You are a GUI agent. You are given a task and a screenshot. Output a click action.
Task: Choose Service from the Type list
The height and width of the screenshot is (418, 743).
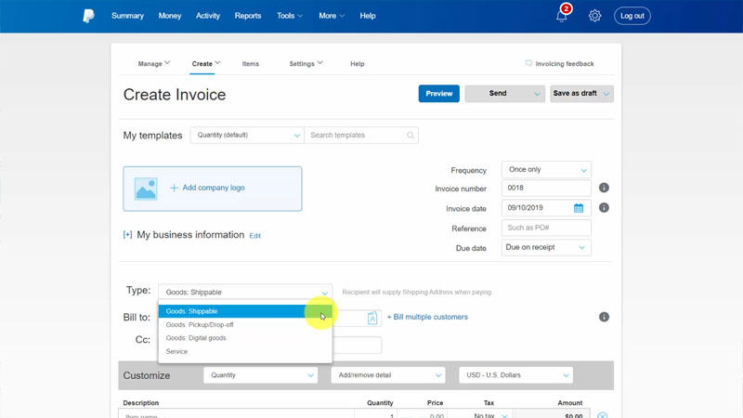point(177,352)
